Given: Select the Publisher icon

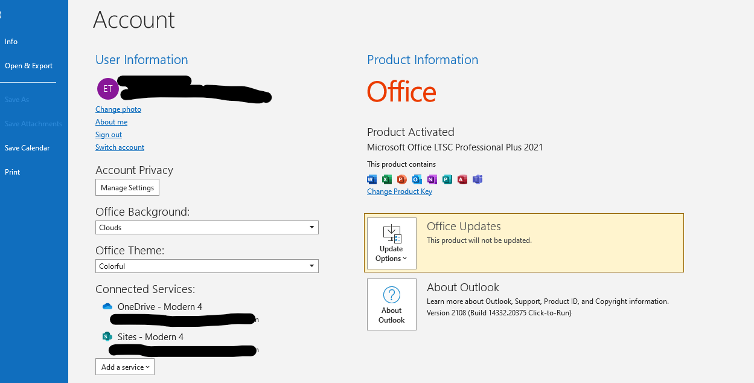Looking at the screenshot, I should click(447, 179).
